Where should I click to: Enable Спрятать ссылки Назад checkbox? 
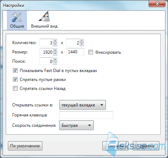pos(15,88)
